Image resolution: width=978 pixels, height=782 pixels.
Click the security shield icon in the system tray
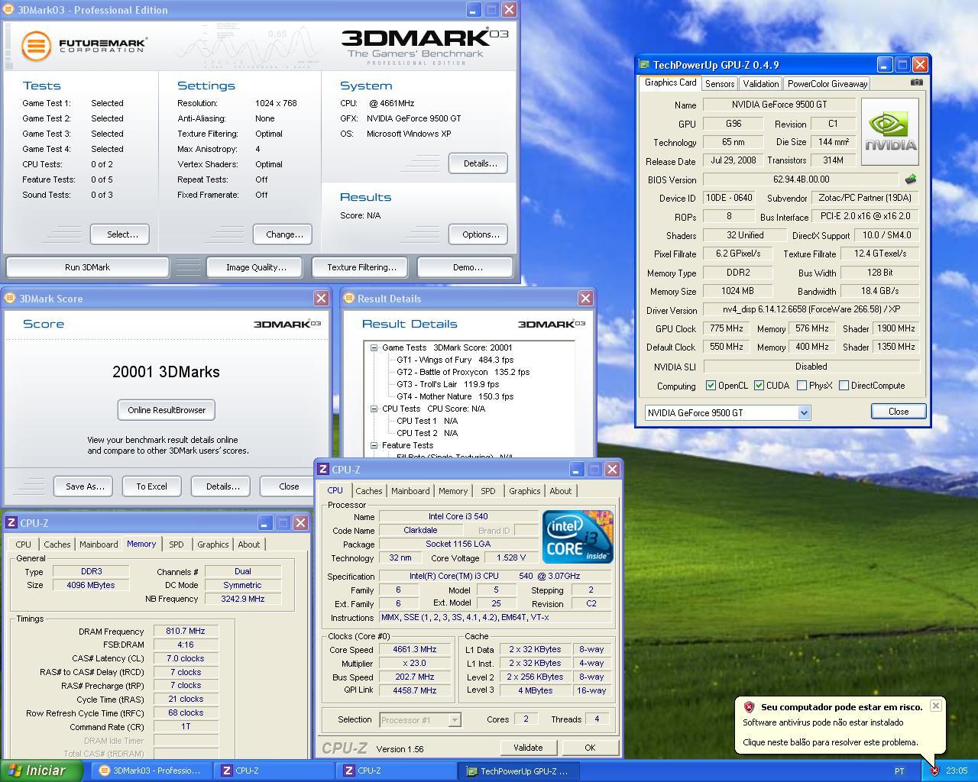click(x=934, y=771)
